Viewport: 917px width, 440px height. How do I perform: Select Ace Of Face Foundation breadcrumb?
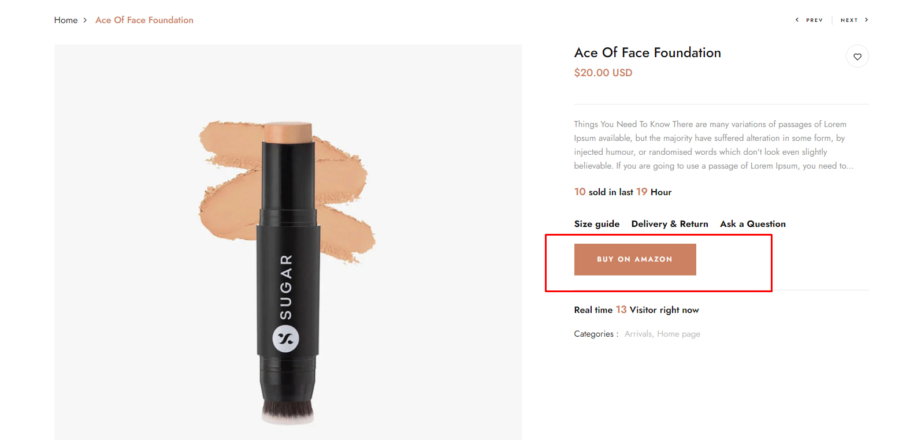144,20
